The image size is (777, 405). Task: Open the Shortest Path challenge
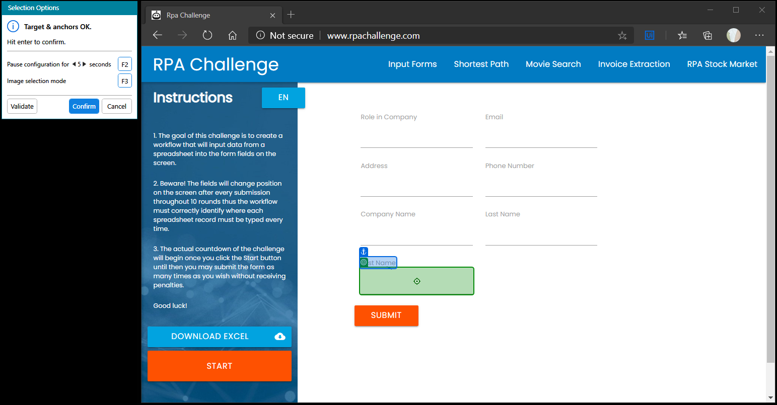pos(481,64)
